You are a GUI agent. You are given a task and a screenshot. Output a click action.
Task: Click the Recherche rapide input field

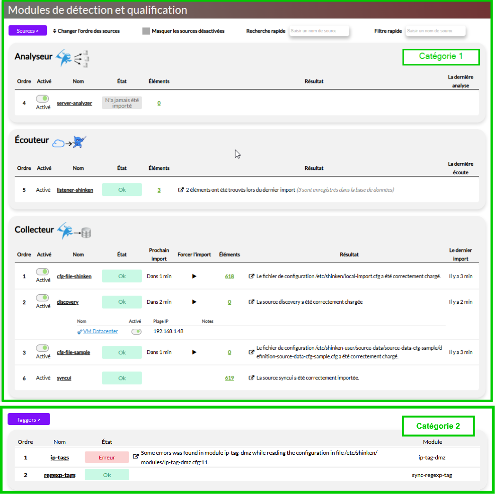click(x=319, y=31)
